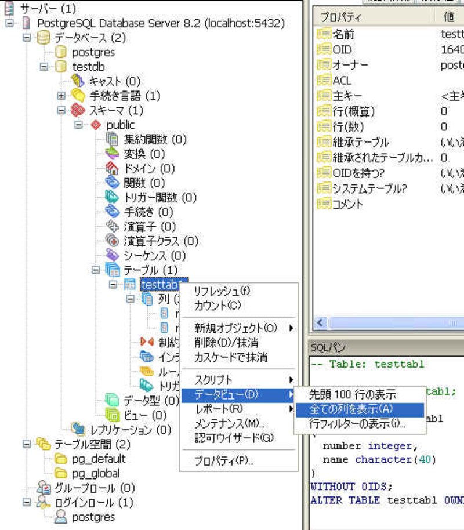Click the public schema diamond icon
Viewport: 464px width, 530px height.
[x=96, y=125]
